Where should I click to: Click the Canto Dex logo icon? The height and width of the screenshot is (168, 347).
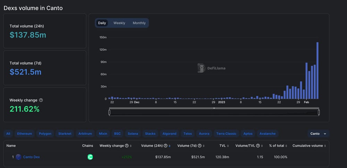pos(19,157)
